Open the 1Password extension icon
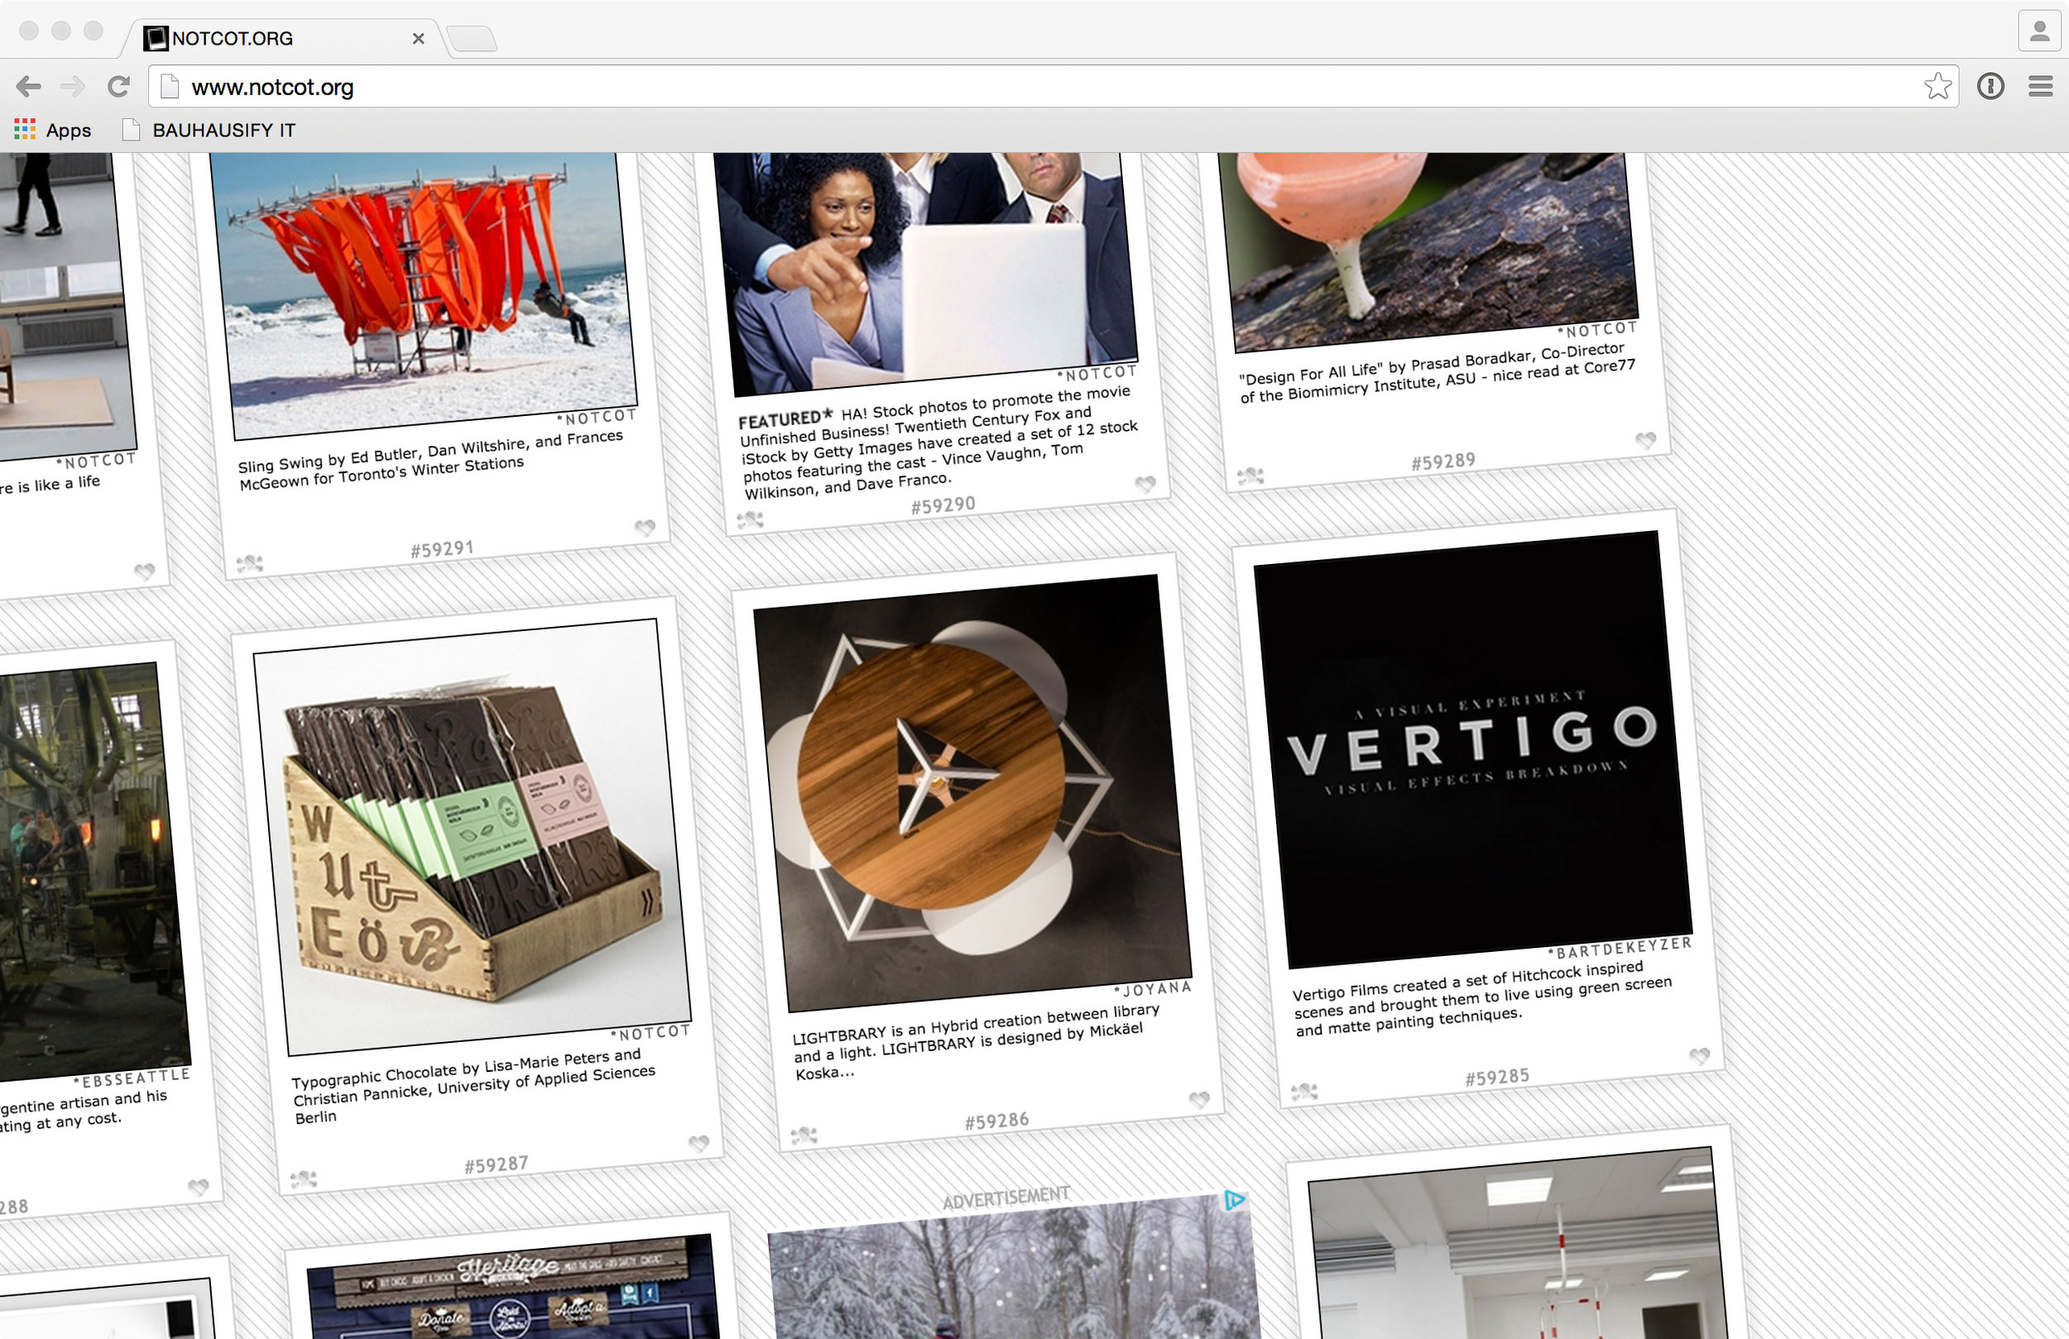2069x1339 pixels. coord(1990,86)
